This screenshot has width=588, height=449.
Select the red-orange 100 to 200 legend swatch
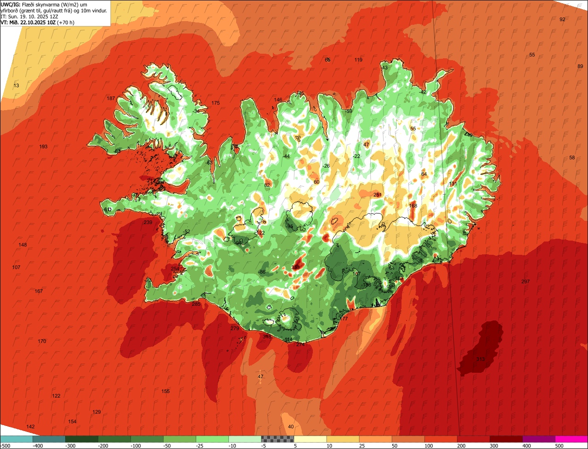click(x=441, y=439)
